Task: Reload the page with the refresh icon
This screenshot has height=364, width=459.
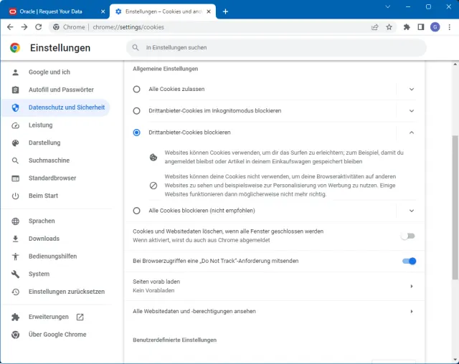Action: pyautogui.click(x=40, y=27)
